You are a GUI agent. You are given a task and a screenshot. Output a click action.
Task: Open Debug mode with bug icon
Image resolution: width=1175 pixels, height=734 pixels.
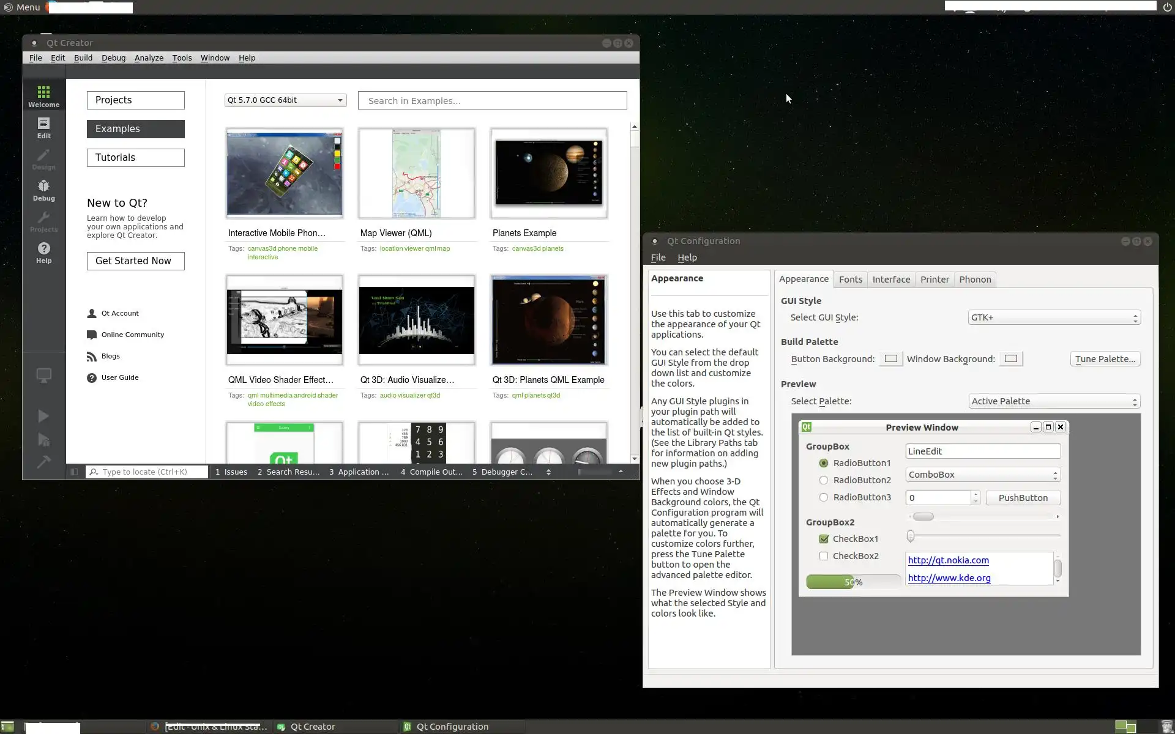coord(43,190)
